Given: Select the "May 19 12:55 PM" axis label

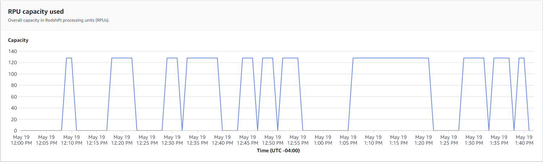Looking at the screenshot, I should [298, 140].
